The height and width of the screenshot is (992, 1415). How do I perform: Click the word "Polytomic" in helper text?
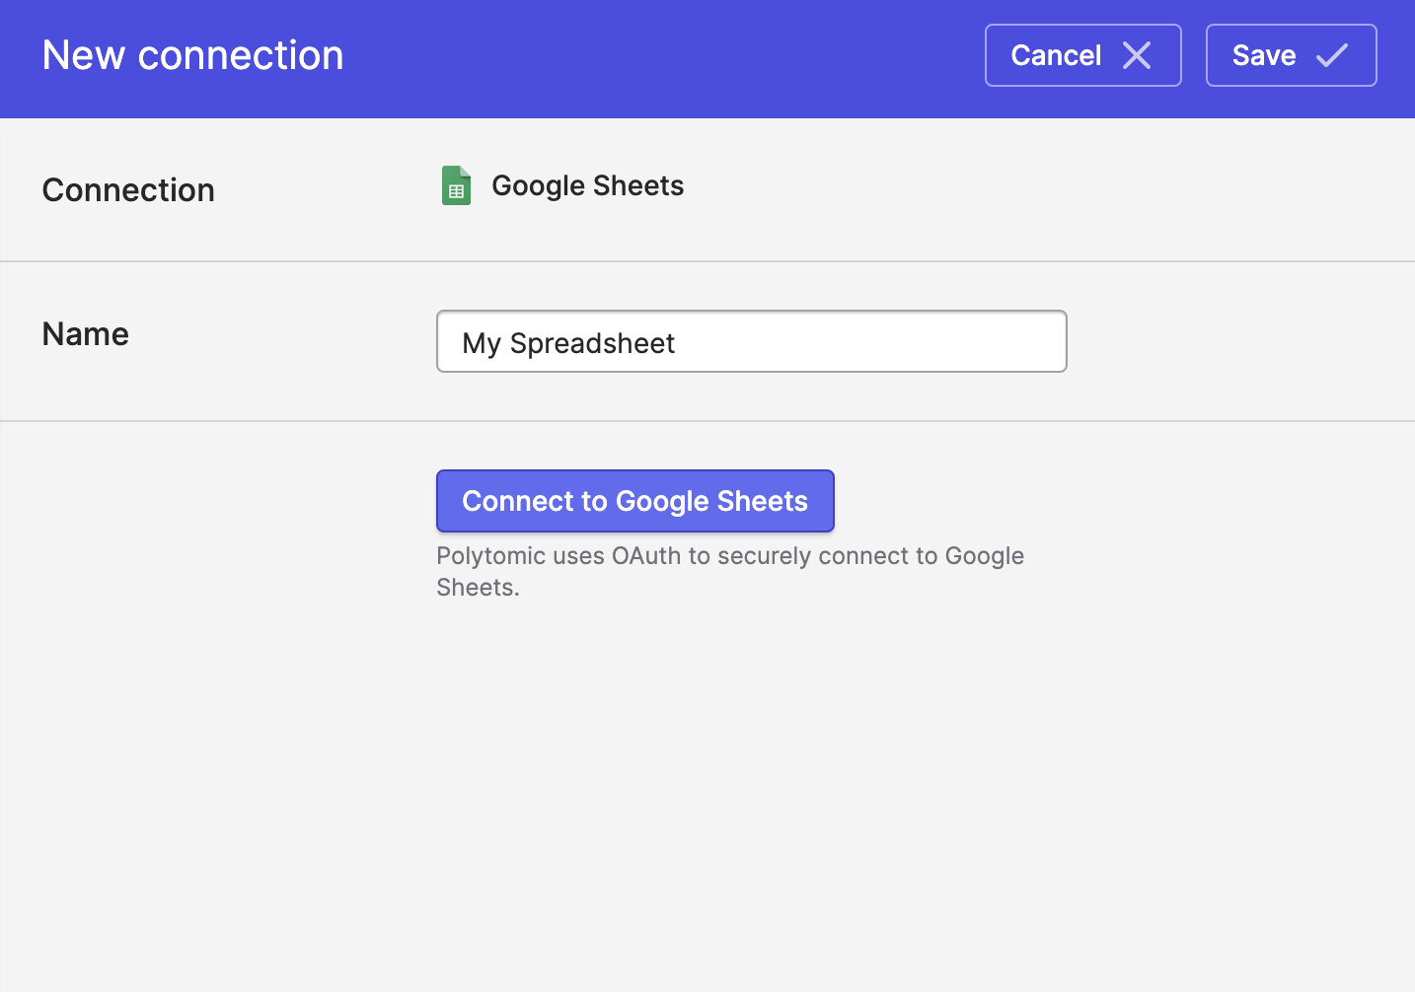tap(491, 556)
